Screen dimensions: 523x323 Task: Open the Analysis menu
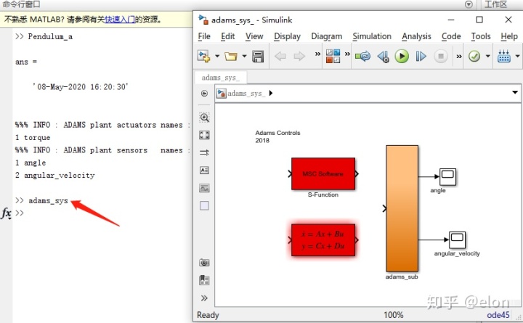pos(416,36)
